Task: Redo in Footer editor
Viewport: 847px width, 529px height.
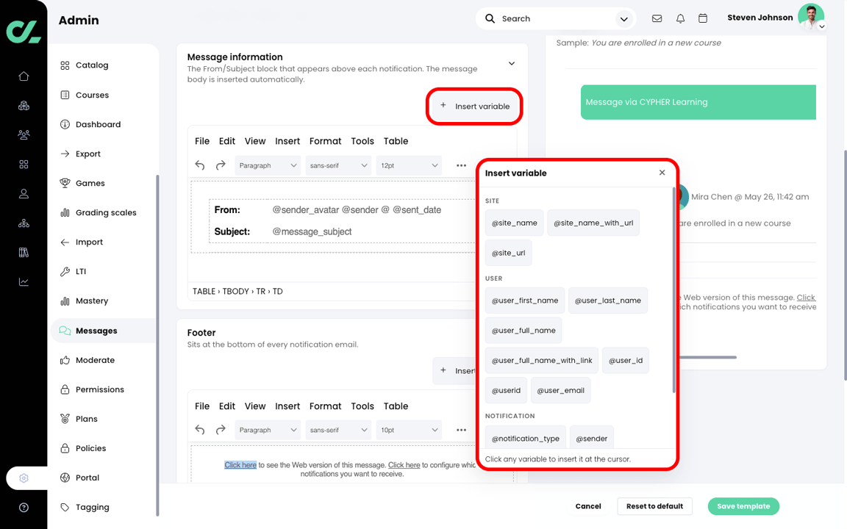Action: pyautogui.click(x=221, y=430)
